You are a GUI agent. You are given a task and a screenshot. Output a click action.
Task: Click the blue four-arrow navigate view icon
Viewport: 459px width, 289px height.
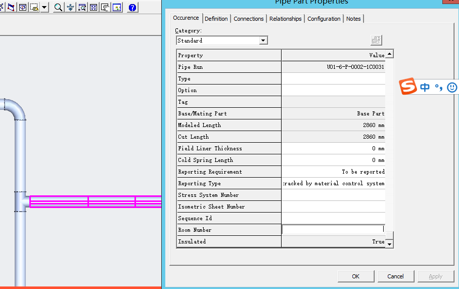pyautogui.click(x=70, y=7)
